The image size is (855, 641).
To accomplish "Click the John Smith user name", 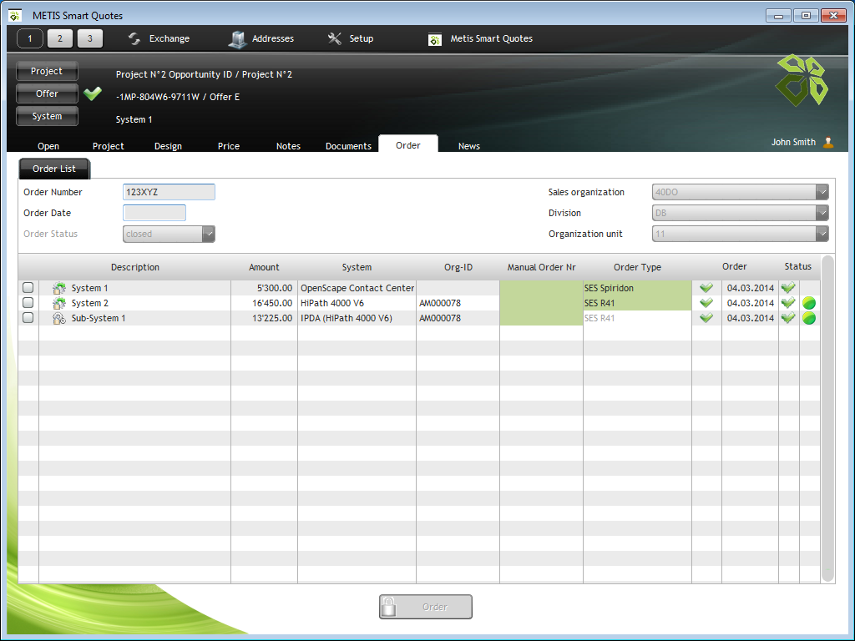I will click(x=793, y=142).
